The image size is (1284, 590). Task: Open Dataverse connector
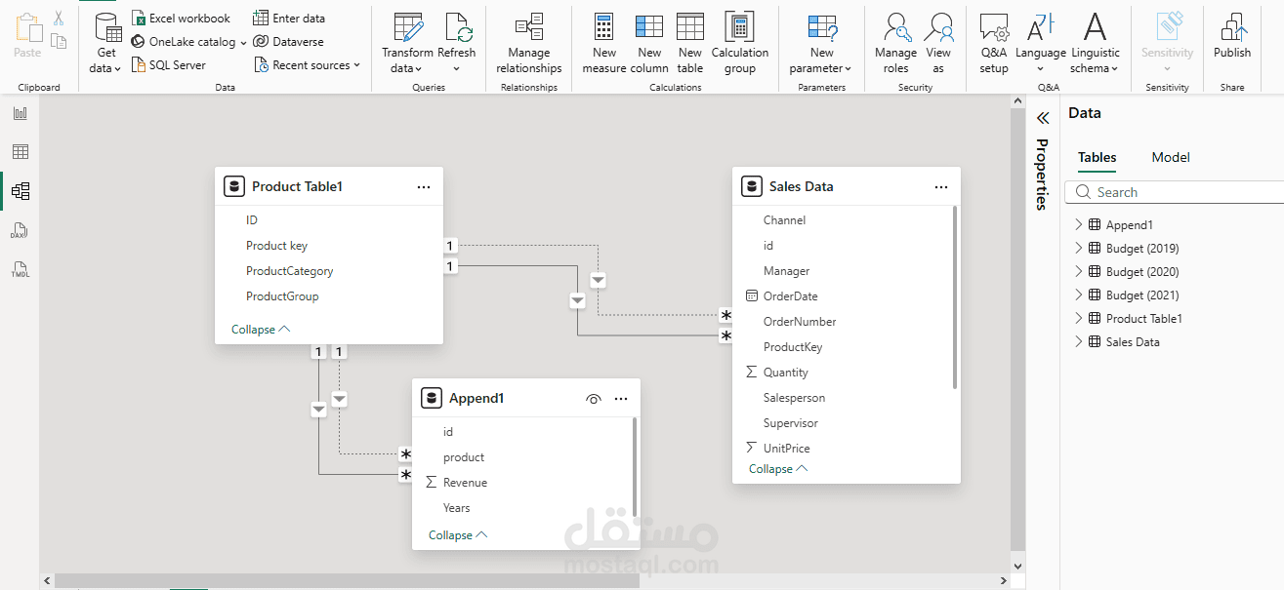(x=289, y=42)
